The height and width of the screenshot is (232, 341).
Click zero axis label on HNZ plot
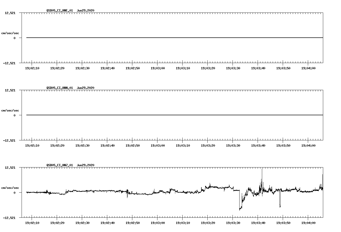pyautogui.click(x=15, y=193)
